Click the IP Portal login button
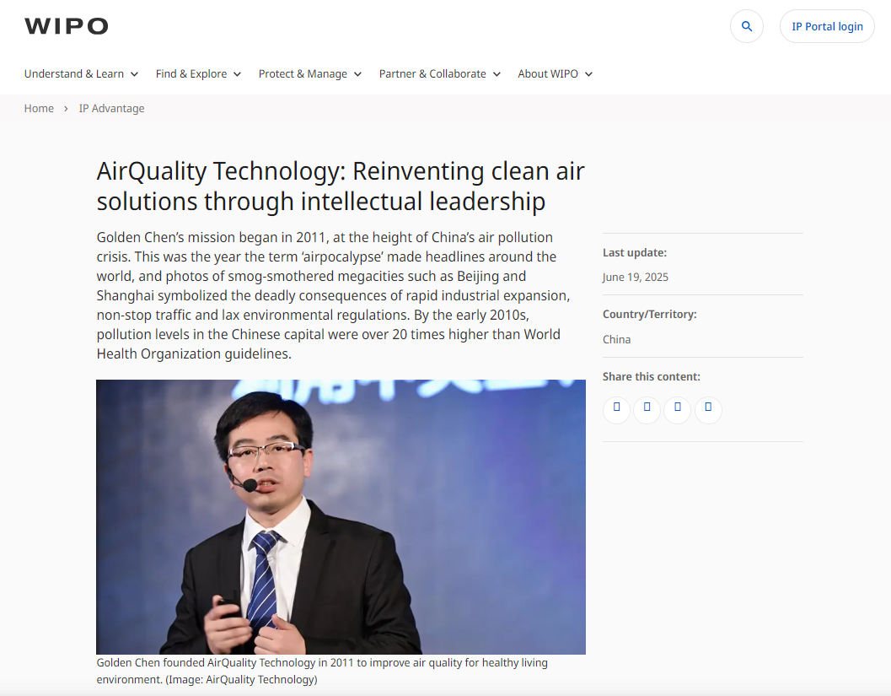Image resolution: width=891 pixels, height=696 pixels. coord(827,26)
